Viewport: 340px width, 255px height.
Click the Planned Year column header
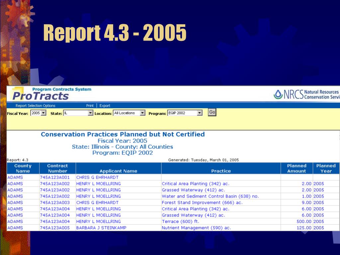(326, 168)
